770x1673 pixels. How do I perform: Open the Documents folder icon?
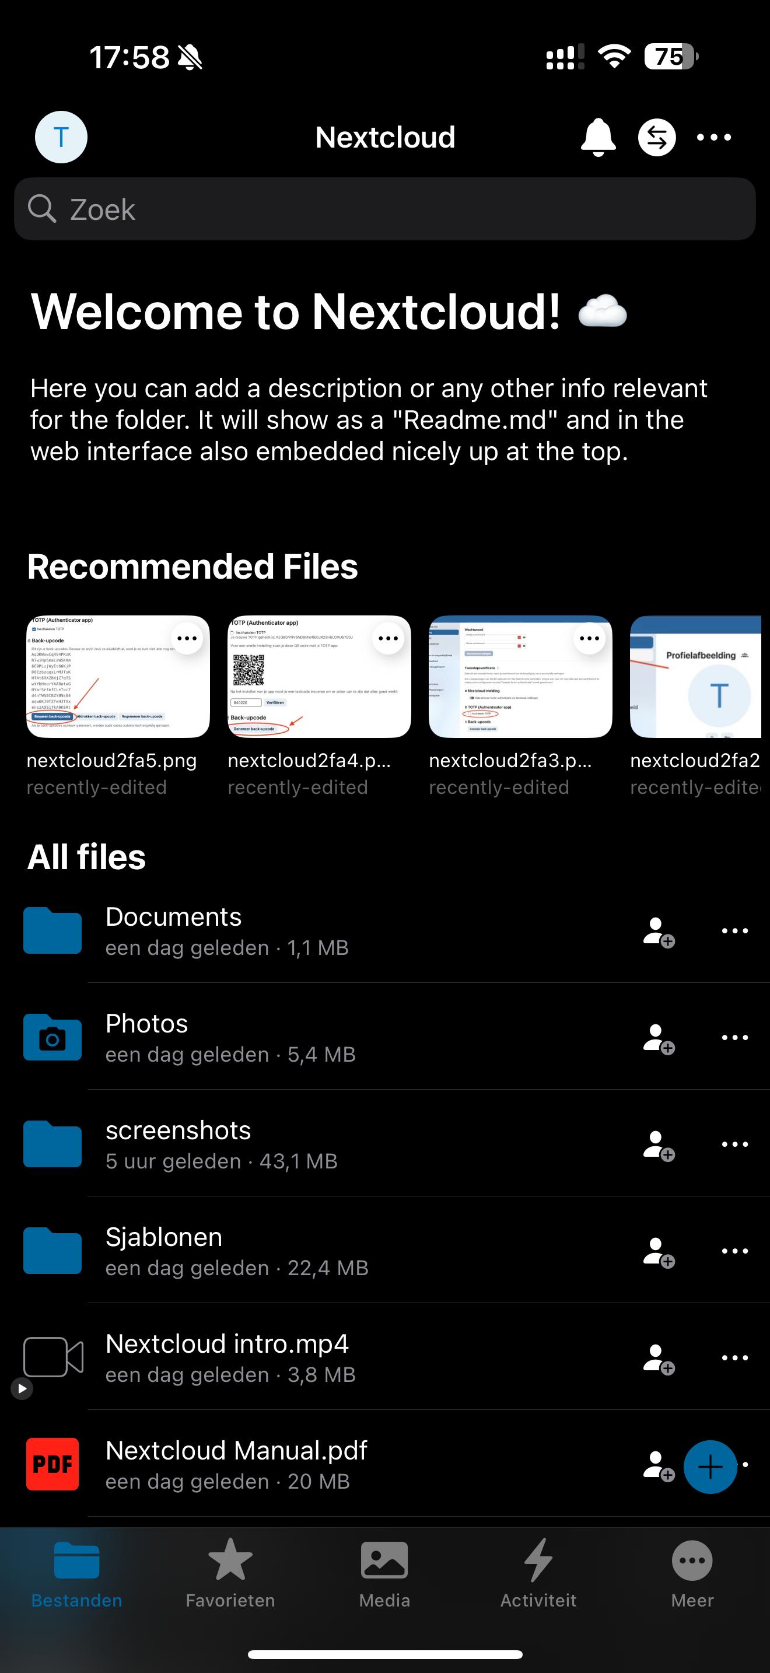coord(52,930)
